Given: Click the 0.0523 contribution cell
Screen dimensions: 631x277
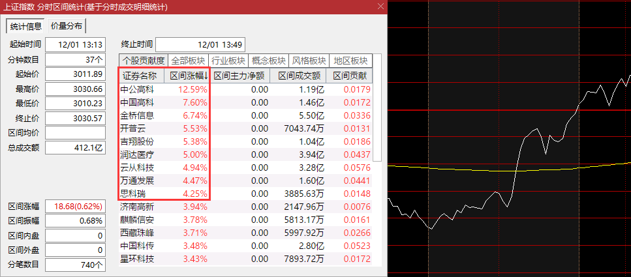Looking at the screenshot, I should point(357,246).
